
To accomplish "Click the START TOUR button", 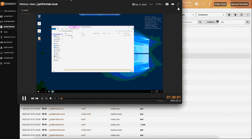I will [x=220, y=4].
